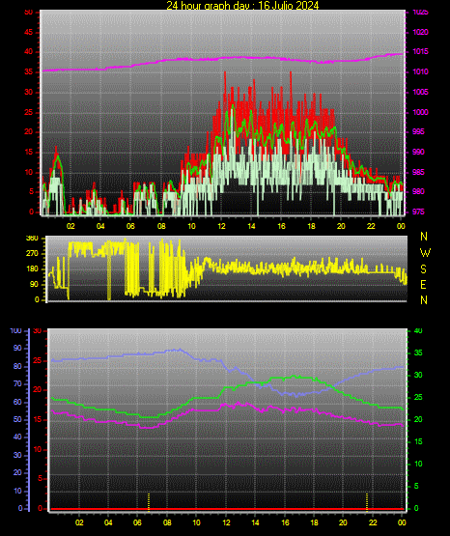Screen dimensions: 450x536
Task: Click the 00 hour label at end of top graph
Action: click(x=401, y=226)
